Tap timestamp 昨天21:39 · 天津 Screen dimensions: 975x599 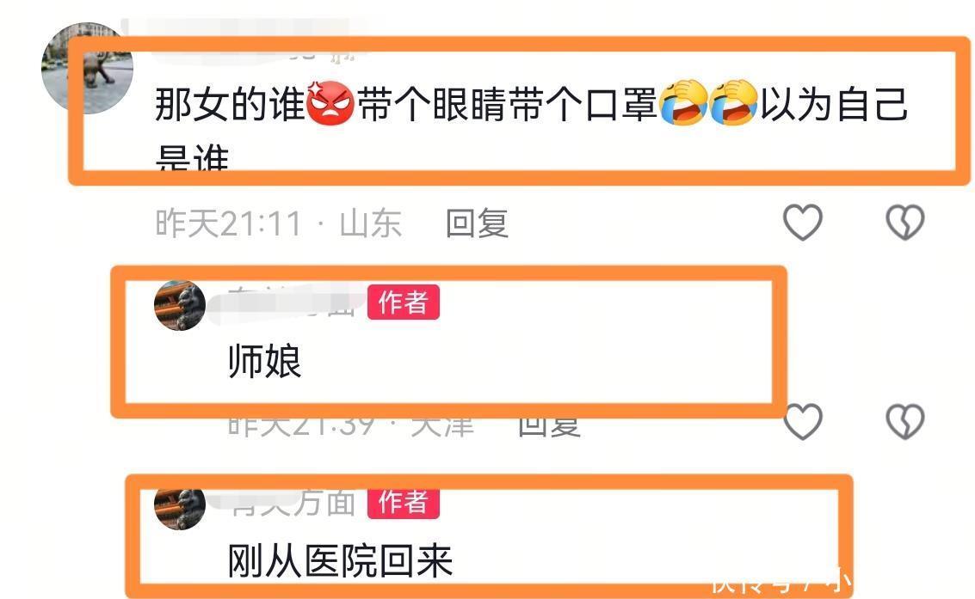point(351,425)
